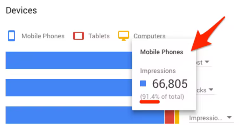Click the red Tablets bar segment
The height and width of the screenshot is (125, 240).
(x=169, y=116)
